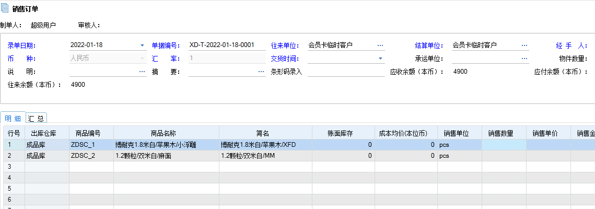This screenshot has height=209, width=595.
Task: Click pcs unit in row 2
Action: [460, 156]
